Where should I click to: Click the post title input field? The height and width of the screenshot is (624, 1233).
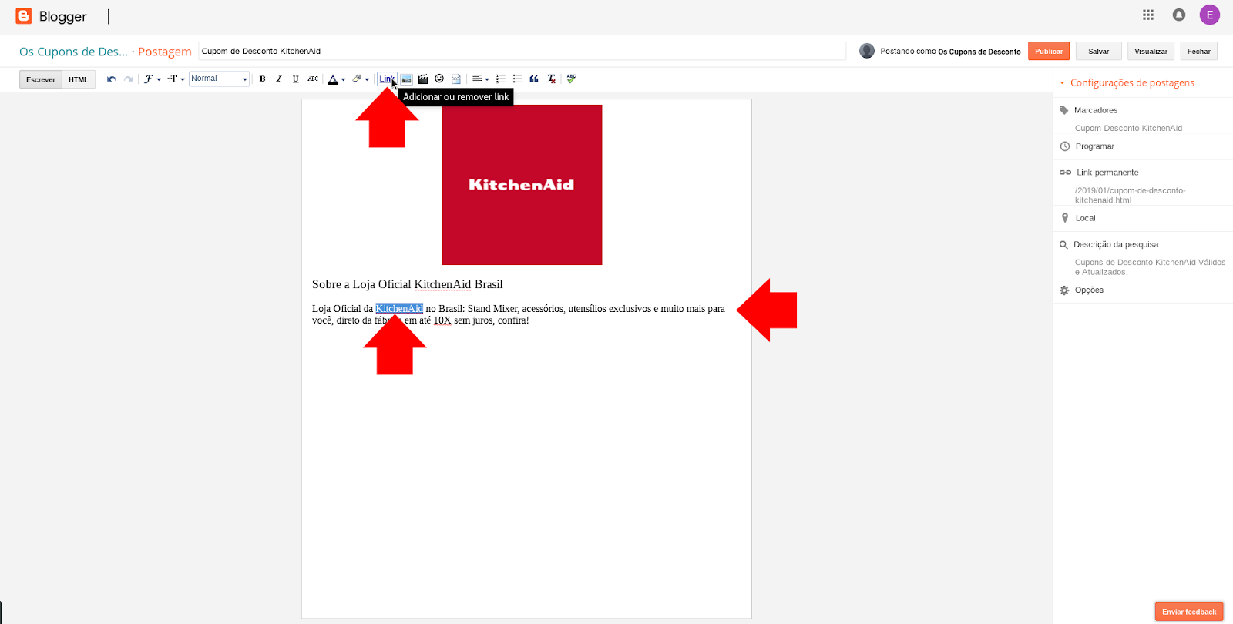(522, 51)
